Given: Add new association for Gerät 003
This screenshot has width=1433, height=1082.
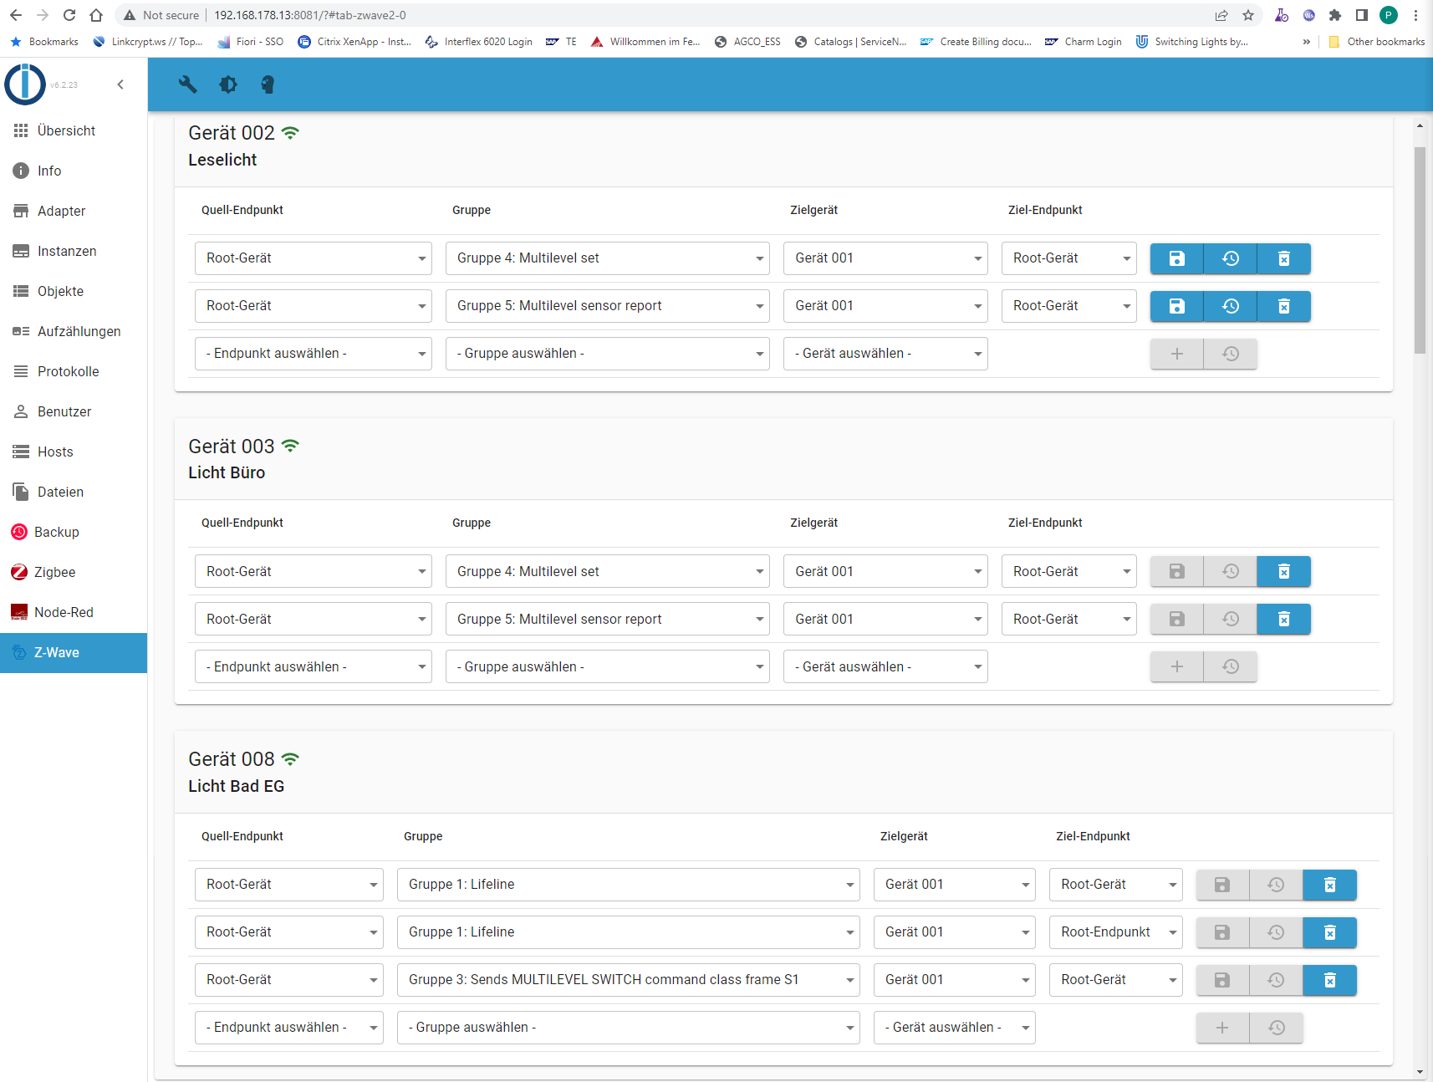Looking at the screenshot, I should (x=1176, y=666).
